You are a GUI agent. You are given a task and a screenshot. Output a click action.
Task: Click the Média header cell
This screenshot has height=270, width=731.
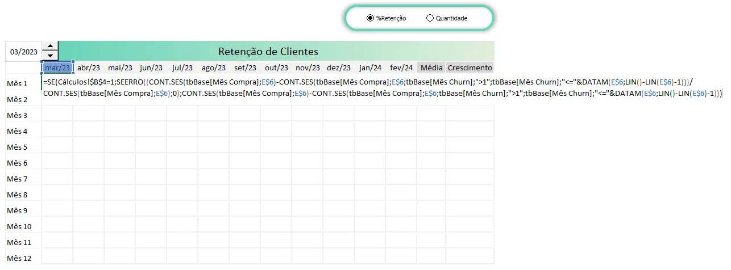[x=431, y=67]
